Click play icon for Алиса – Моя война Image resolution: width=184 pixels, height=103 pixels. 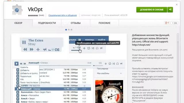(x=18, y=95)
